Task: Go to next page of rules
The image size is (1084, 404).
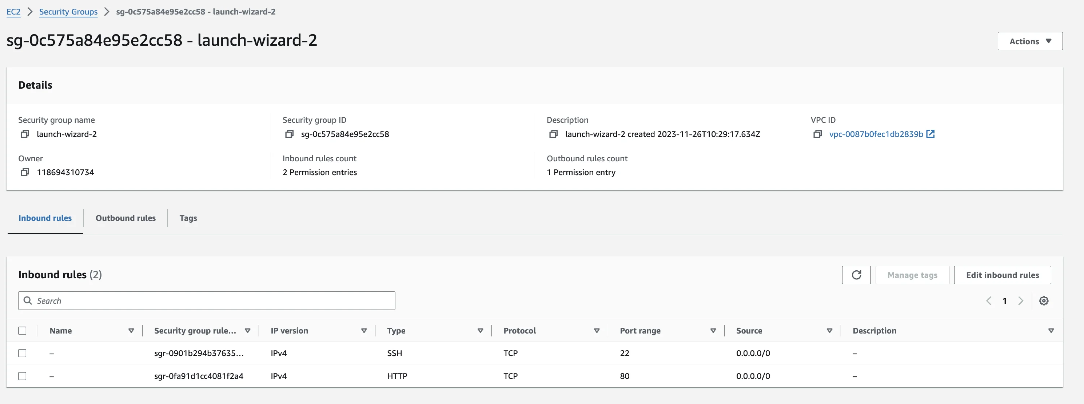Action: (1020, 300)
